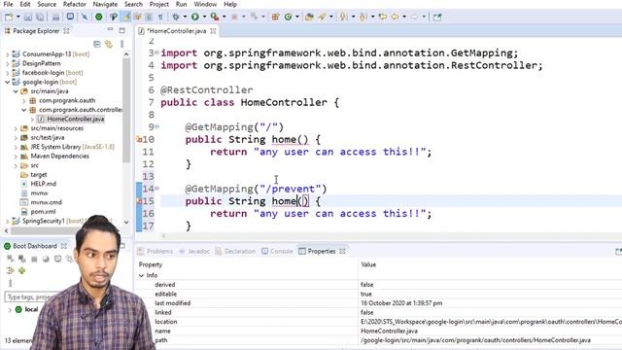The image size is (622, 350).
Task: Collapse the Info section in Properties
Action: tap(141, 275)
